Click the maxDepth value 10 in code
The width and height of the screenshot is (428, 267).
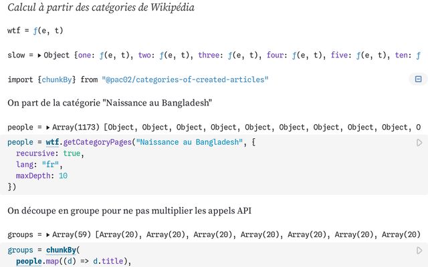pos(63,176)
